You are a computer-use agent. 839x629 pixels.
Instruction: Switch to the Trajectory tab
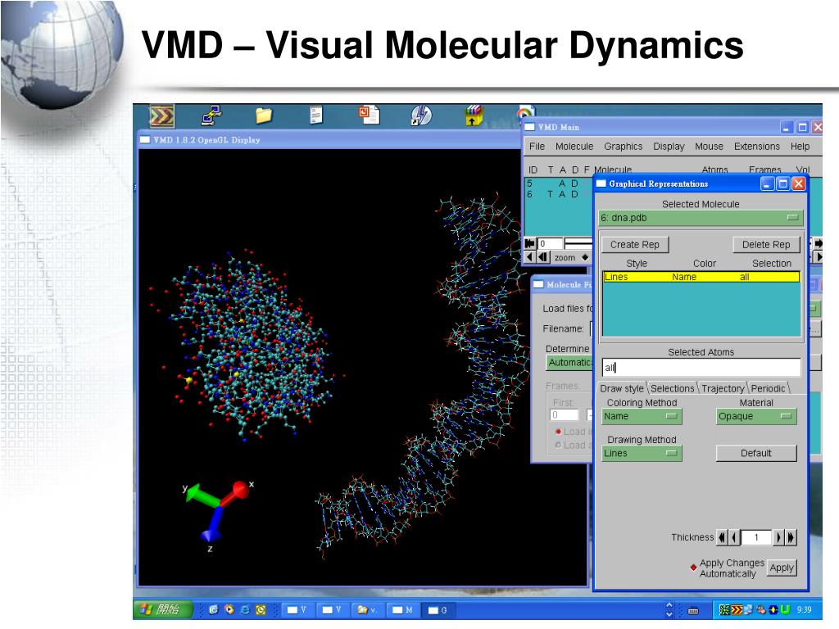pos(723,388)
